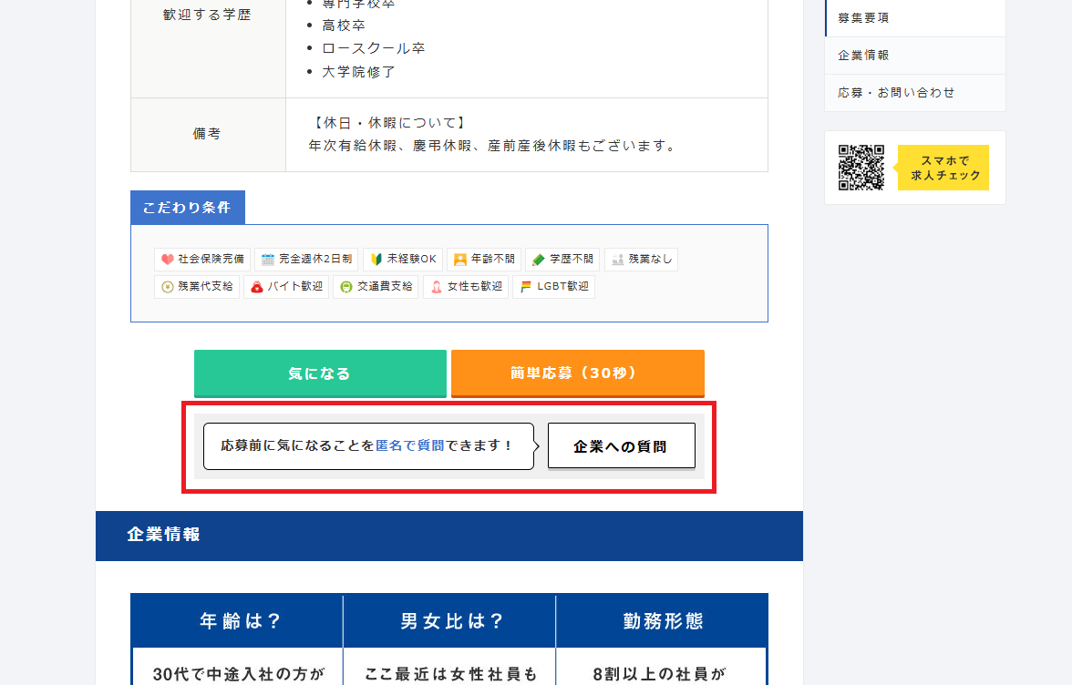Click the beginner mark icon for 未経験OK
Image resolution: width=1072 pixels, height=685 pixels.
[376, 260]
